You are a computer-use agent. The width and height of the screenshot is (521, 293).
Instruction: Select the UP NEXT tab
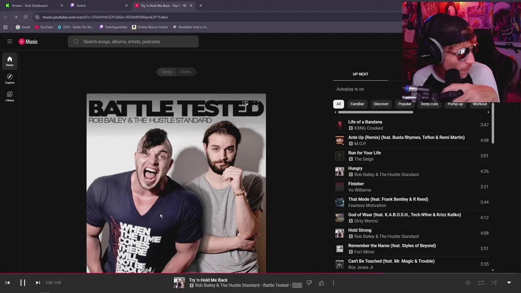pyautogui.click(x=360, y=74)
